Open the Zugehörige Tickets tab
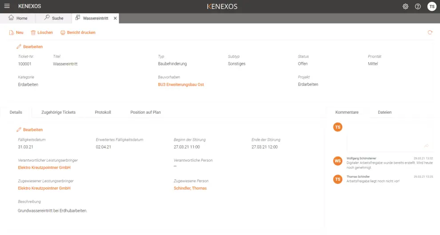Screen dimensions: 440x235 [58, 112]
